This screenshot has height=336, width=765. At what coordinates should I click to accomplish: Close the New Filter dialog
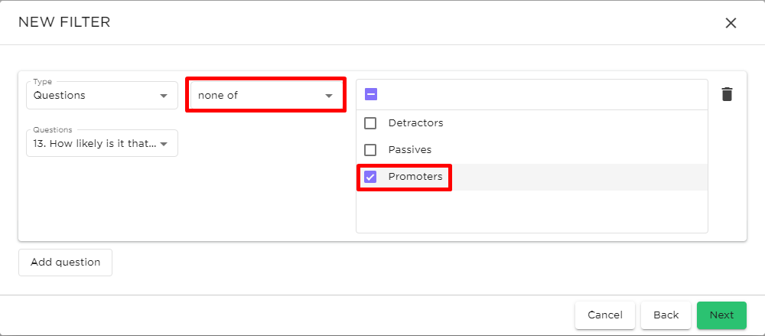pos(731,23)
